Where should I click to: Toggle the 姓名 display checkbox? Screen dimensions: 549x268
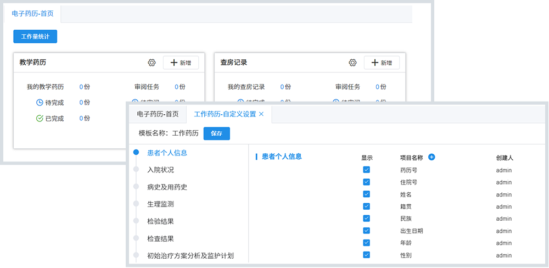coord(366,194)
